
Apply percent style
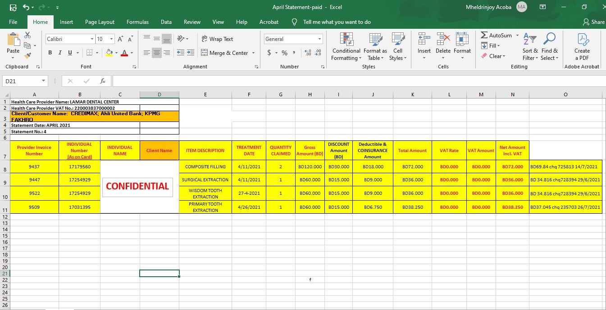point(284,53)
